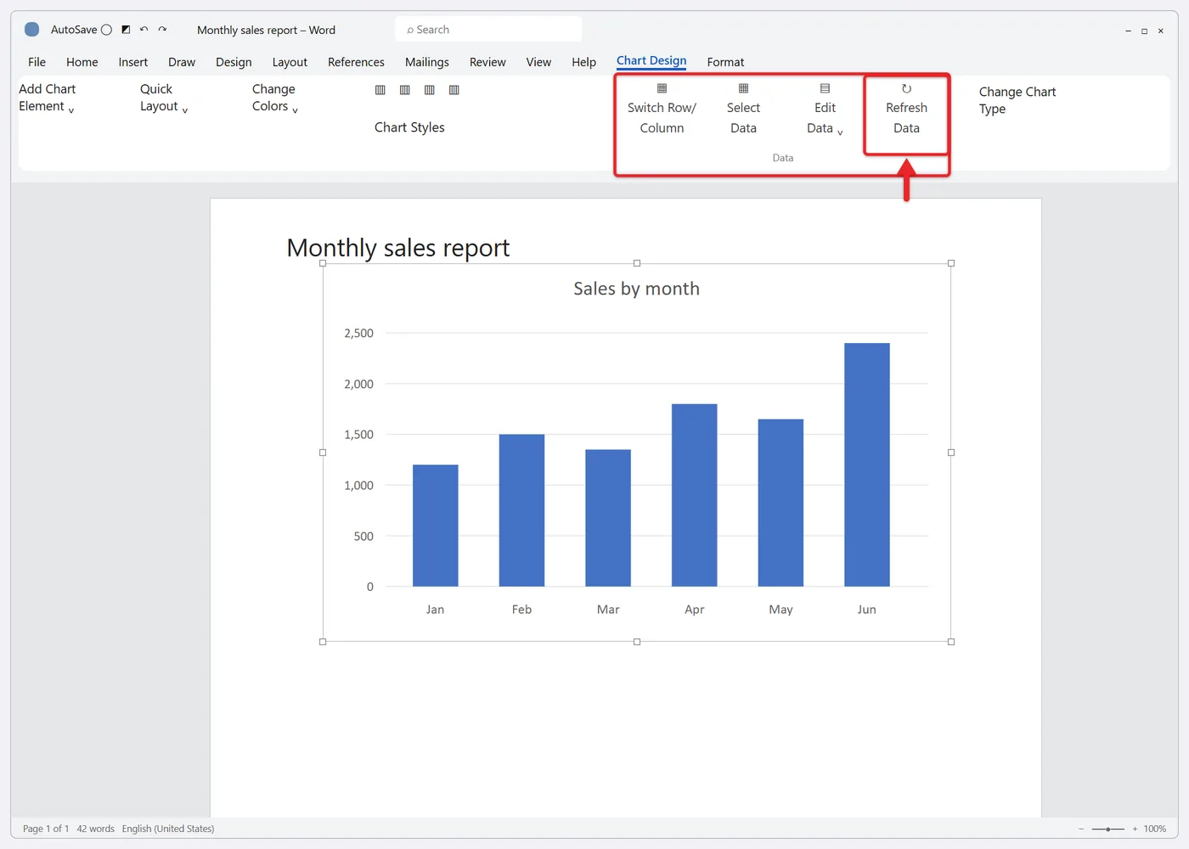Viewport: 1189px width, 849px height.
Task: Redo the last action
Action: pyautogui.click(x=162, y=30)
